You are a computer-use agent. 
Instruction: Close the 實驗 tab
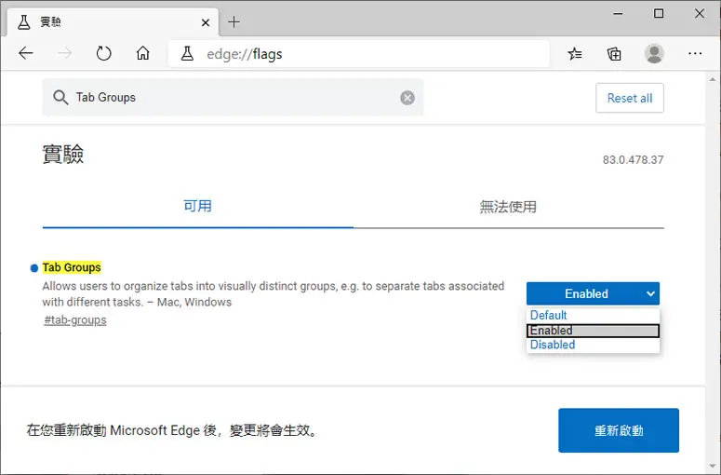206,22
